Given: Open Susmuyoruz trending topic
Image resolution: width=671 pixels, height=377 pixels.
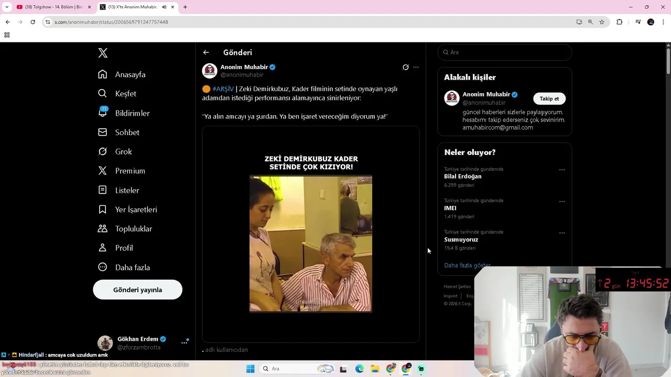Looking at the screenshot, I should pos(461,239).
